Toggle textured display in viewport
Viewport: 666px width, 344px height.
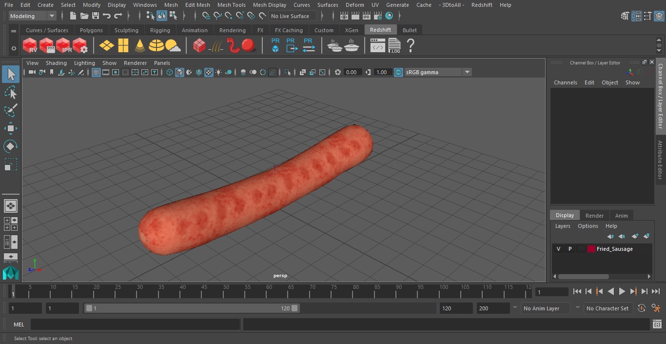point(209,72)
